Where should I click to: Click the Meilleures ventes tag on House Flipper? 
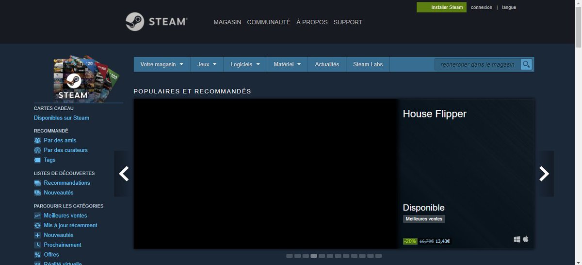coord(424,219)
